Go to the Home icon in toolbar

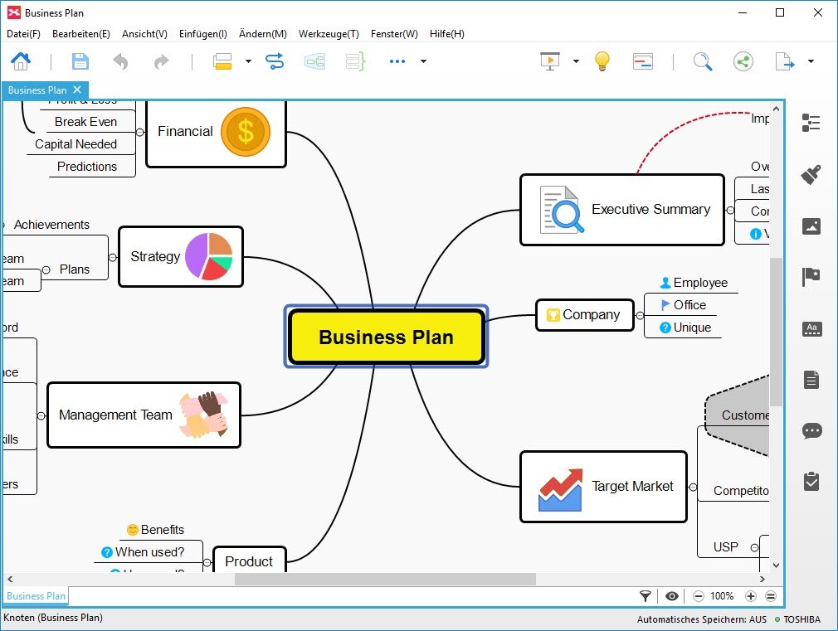(21, 61)
